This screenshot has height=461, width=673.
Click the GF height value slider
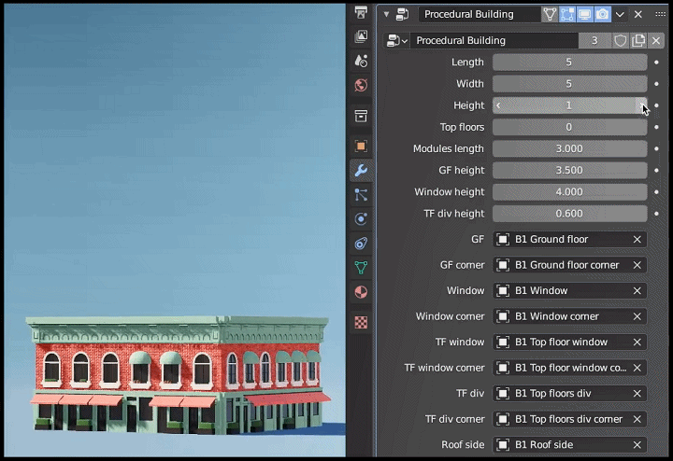[x=569, y=171]
